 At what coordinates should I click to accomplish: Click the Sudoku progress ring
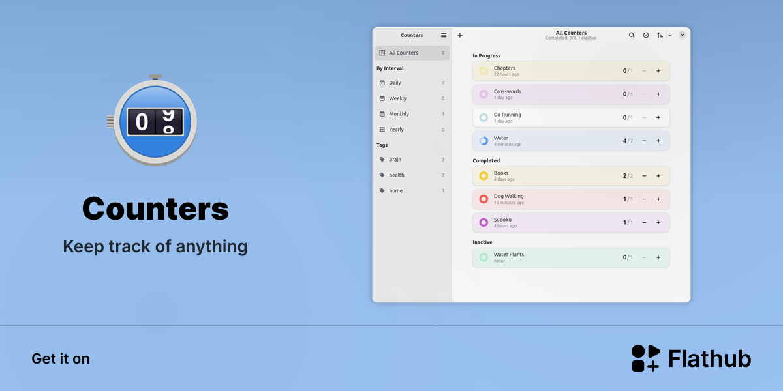click(x=484, y=222)
